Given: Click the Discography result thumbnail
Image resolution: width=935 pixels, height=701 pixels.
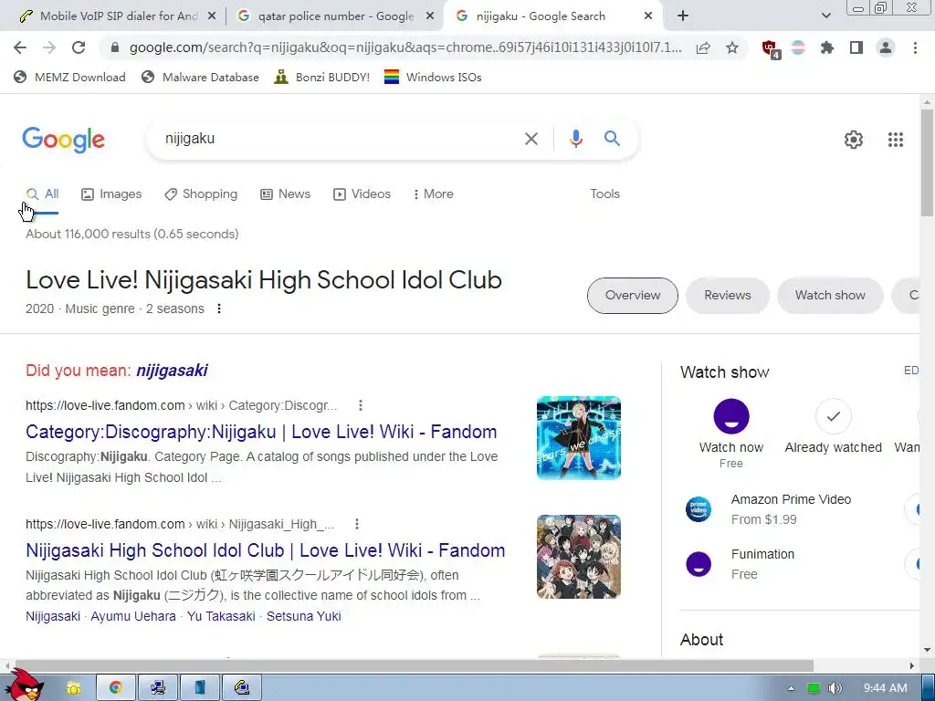Looking at the screenshot, I should [578, 437].
